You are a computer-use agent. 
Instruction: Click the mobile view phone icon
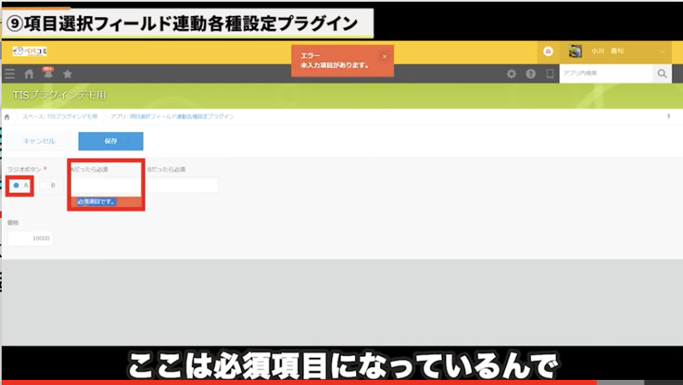click(x=550, y=74)
